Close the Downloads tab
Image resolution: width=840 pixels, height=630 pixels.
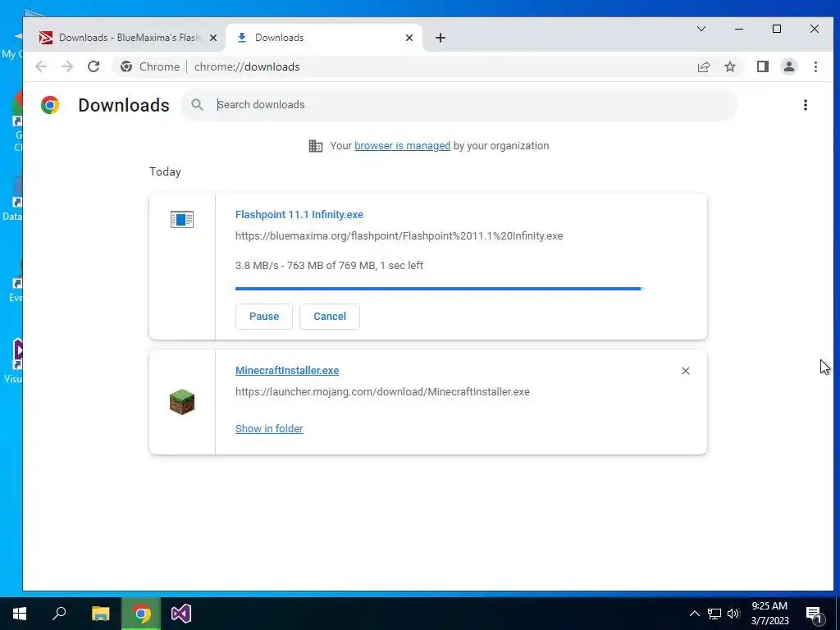click(409, 38)
